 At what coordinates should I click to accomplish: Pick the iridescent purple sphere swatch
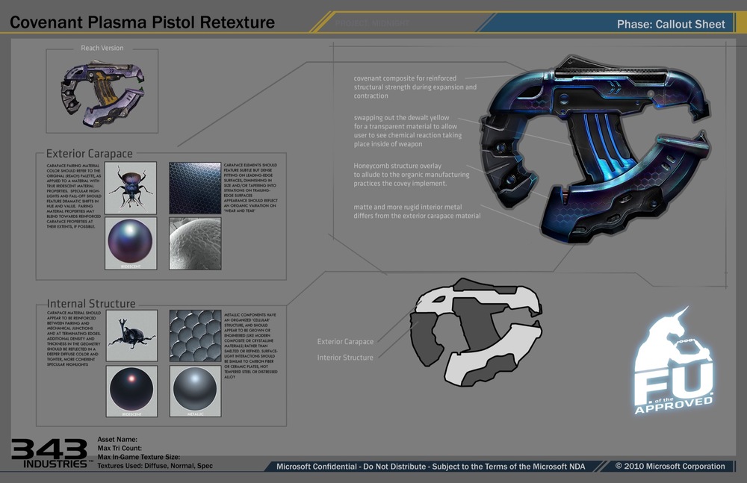[131, 243]
